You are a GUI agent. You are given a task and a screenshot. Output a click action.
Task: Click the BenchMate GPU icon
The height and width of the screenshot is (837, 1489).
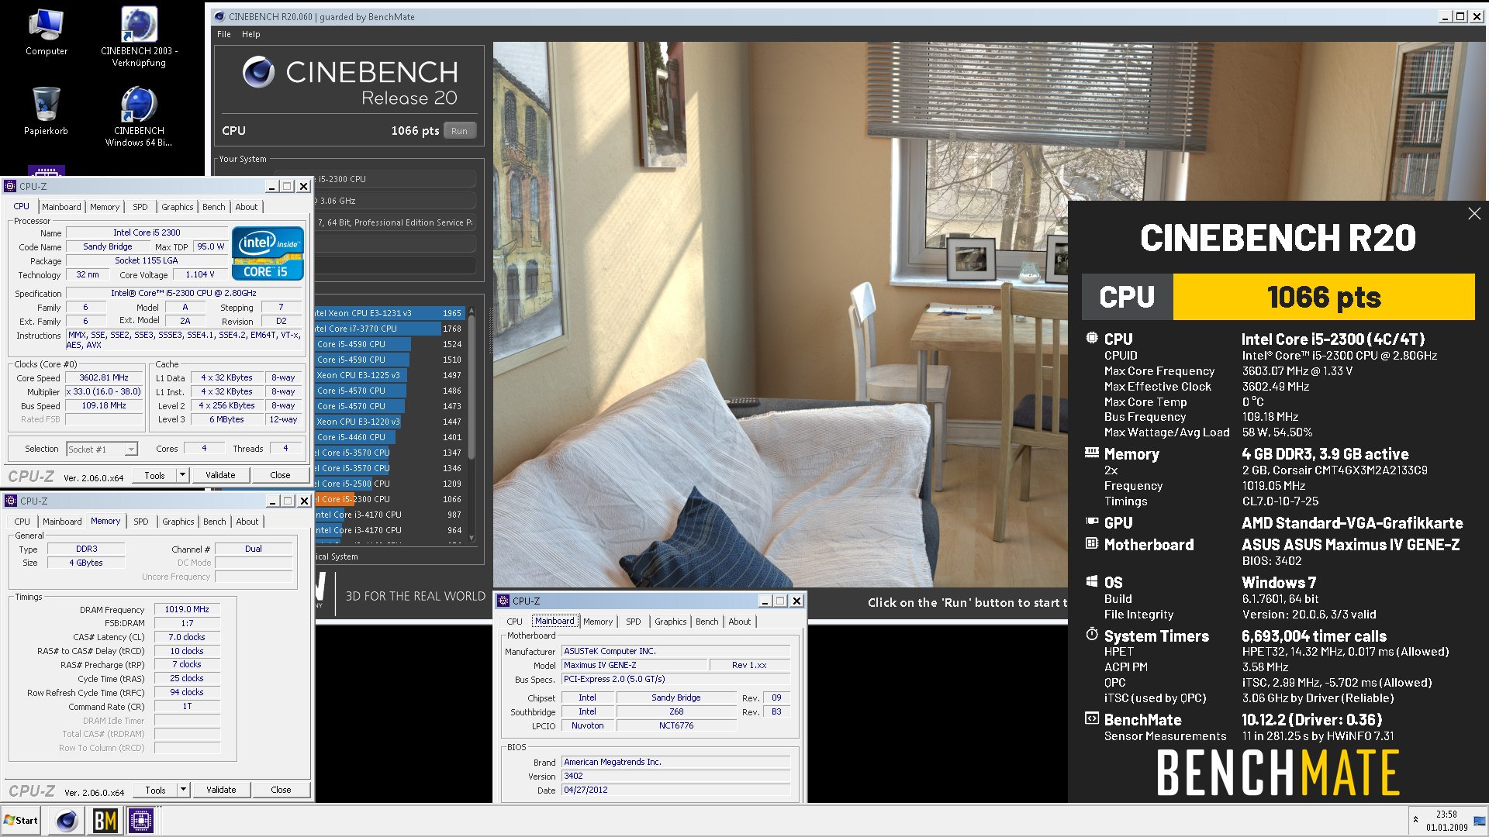click(1091, 522)
